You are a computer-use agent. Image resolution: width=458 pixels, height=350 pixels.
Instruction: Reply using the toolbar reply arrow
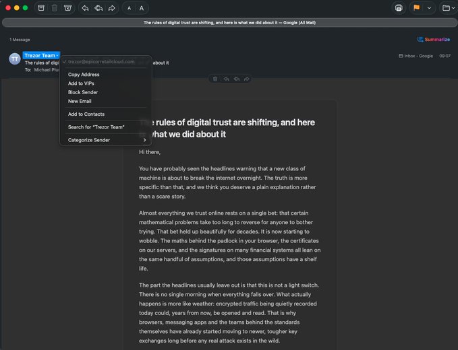(x=85, y=8)
